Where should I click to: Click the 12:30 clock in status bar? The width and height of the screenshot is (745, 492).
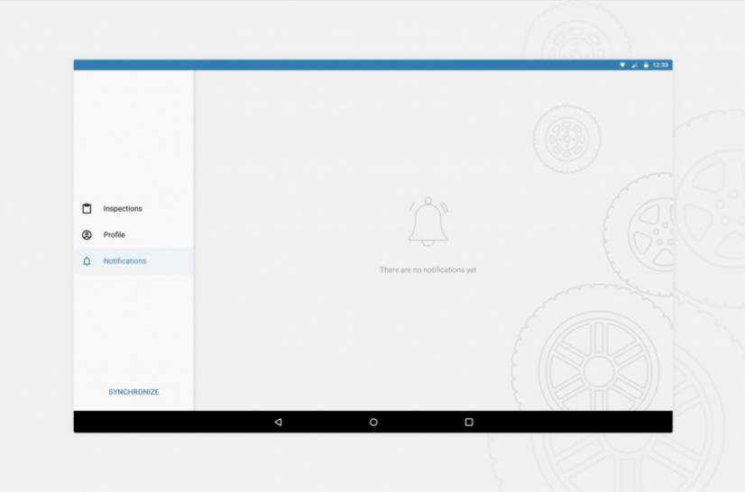(660, 65)
